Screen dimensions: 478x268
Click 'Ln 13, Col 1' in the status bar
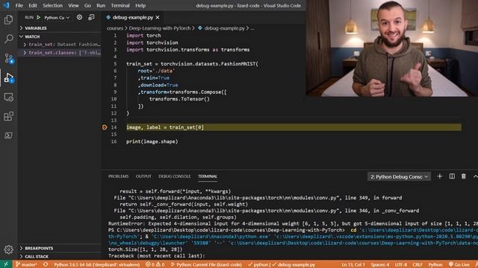(353, 264)
